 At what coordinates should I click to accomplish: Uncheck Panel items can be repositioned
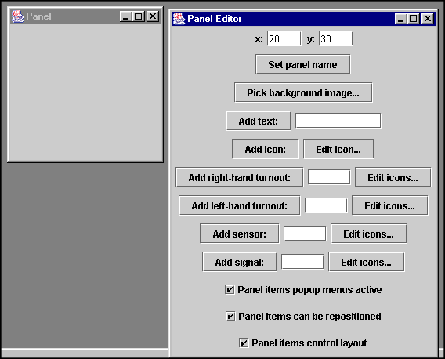tap(230, 316)
